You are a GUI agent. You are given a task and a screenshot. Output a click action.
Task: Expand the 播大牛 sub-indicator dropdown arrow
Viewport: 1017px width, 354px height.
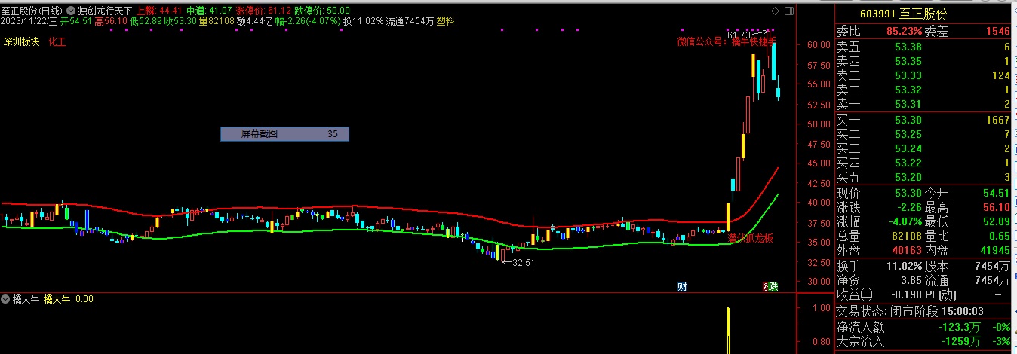tap(5, 299)
